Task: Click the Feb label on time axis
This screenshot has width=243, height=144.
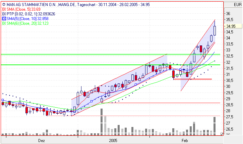Action: [x=185, y=141]
